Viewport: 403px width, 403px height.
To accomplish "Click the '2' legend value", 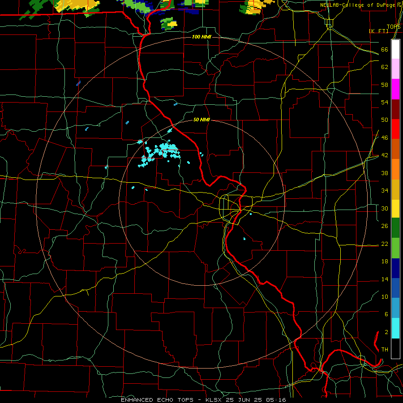I will [x=386, y=332].
